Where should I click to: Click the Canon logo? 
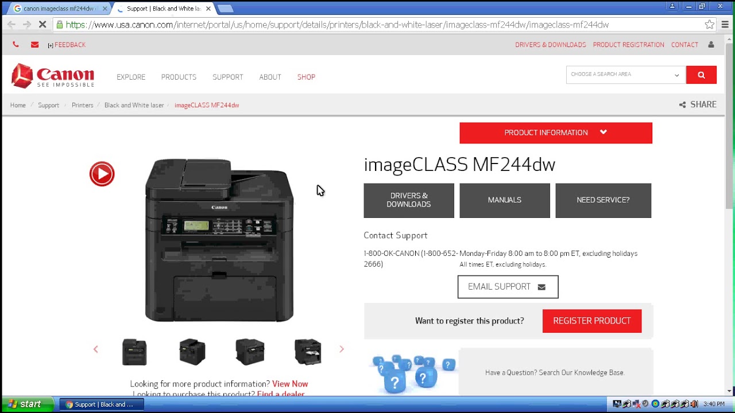53,76
